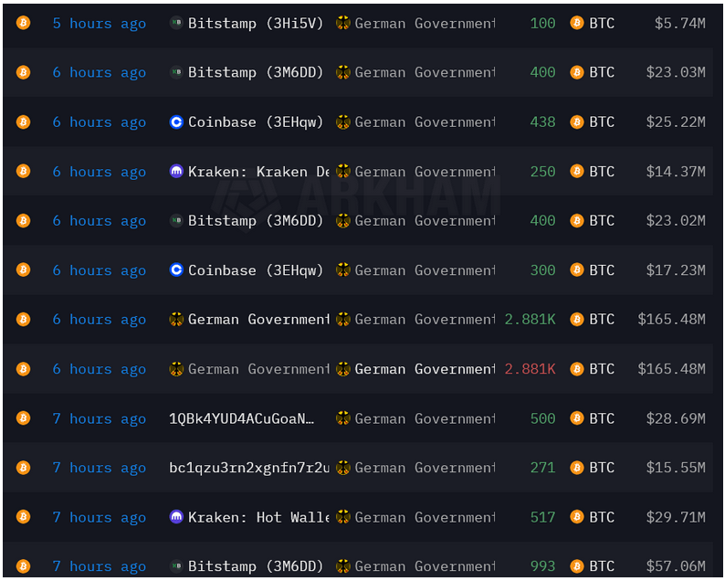Click the amount '517'
Image resolution: width=725 pixels, height=581 pixels.
542,517
